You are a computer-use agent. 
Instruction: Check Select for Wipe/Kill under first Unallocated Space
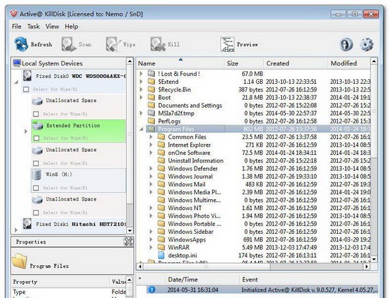coord(36,114)
